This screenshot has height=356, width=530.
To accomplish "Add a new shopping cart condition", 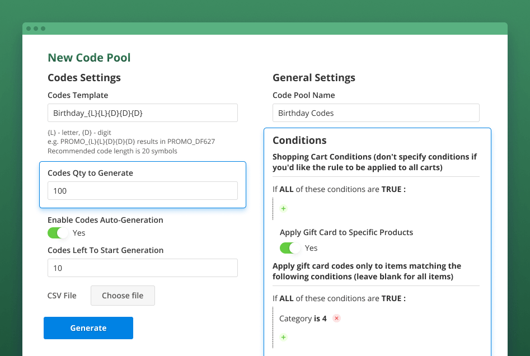I will point(283,208).
